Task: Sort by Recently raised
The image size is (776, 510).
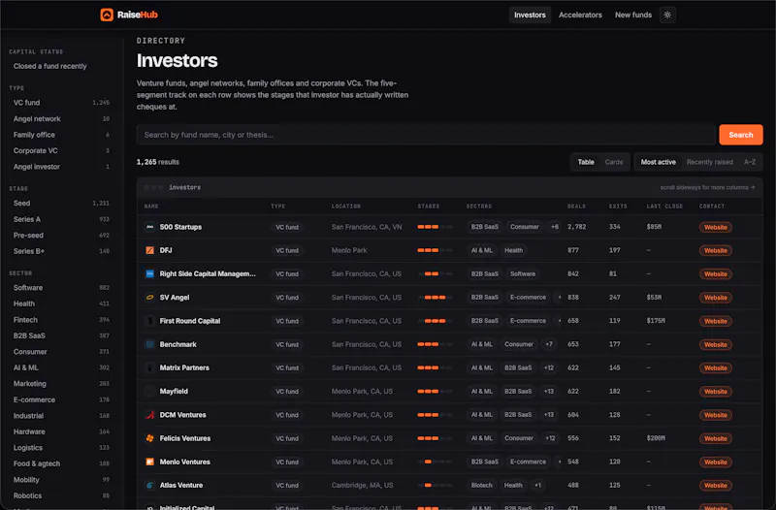Action: 709,162
